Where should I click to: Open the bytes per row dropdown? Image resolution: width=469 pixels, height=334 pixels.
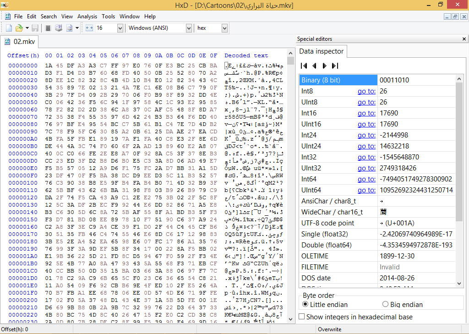120,28
